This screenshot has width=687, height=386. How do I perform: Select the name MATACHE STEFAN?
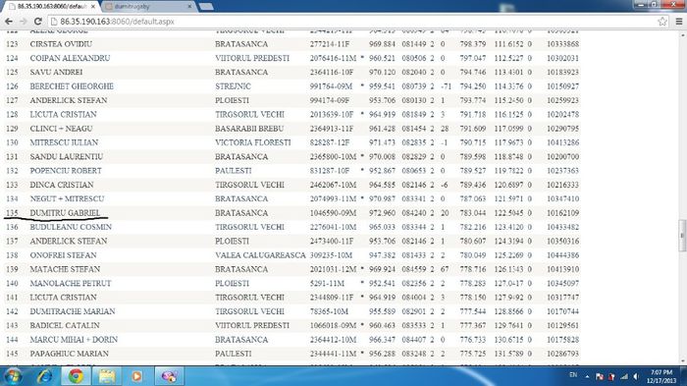(x=65, y=269)
